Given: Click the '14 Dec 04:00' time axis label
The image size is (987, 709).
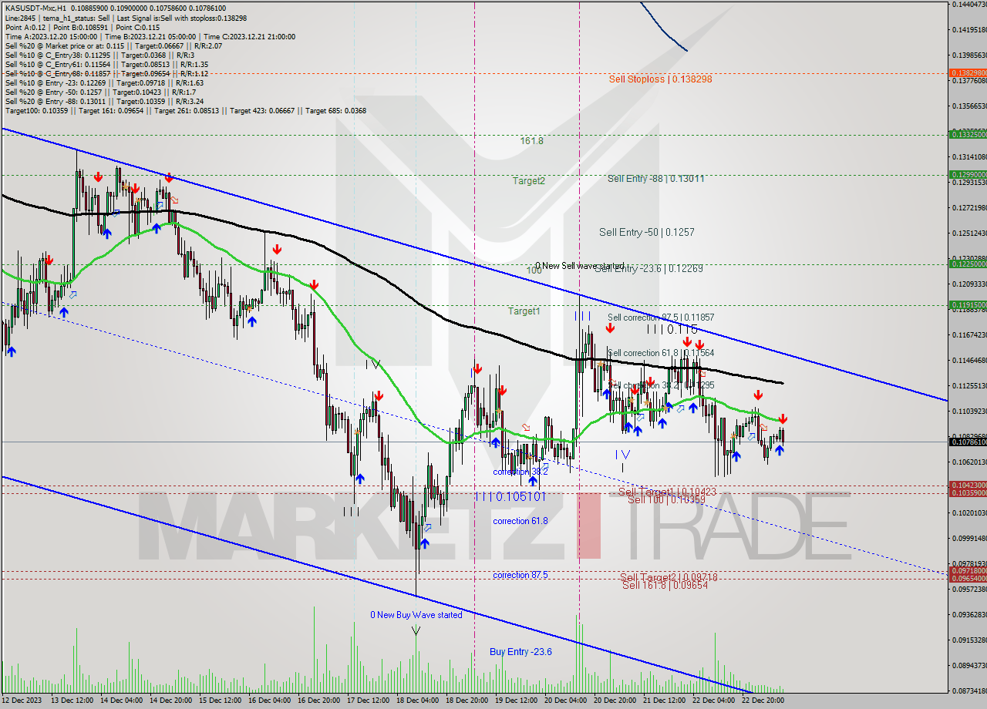Looking at the screenshot, I should (x=123, y=700).
